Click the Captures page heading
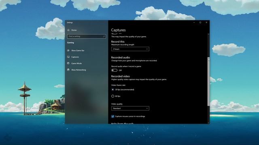The height and width of the screenshot is (145, 259). pyautogui.click(x=118, y=30)
